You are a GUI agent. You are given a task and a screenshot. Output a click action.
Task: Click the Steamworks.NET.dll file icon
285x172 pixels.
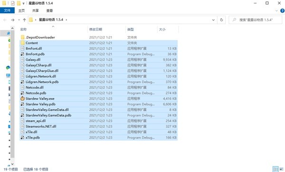pyautogui.click(x=22, y=126)
